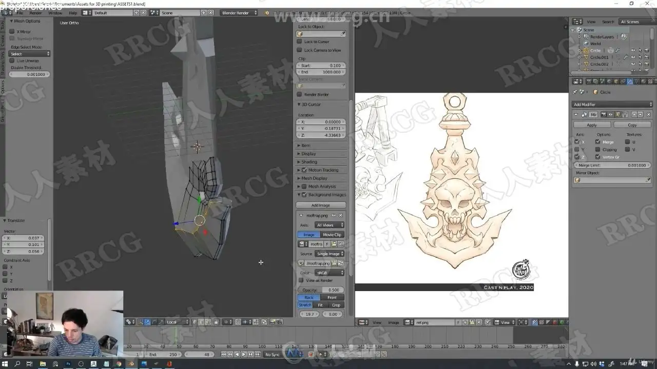Expand the Mesh Analysis panel
Viewport: 657px width, 369px height.
(322, 187)
